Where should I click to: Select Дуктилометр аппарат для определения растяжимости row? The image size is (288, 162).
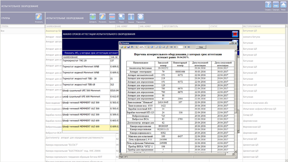[x=74, y=138]
